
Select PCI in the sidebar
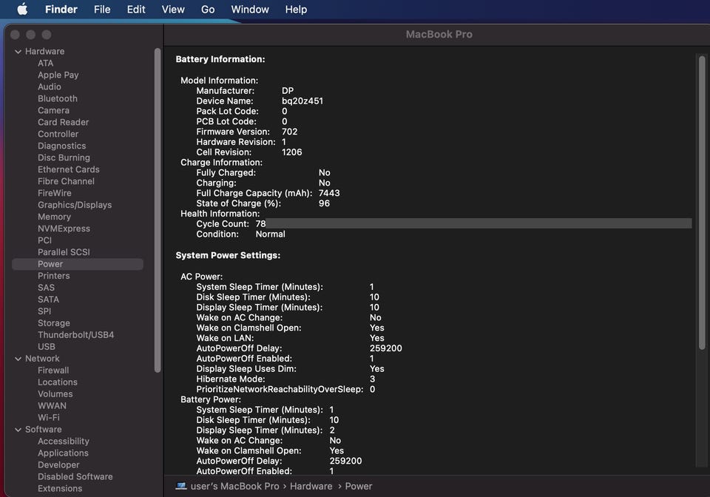[x=44, y=240]
